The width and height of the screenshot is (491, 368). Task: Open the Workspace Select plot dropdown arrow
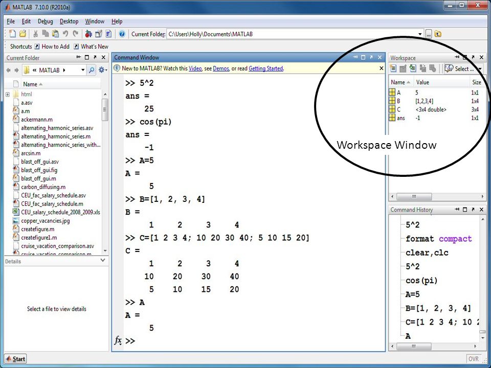click(x=479, y=69)
